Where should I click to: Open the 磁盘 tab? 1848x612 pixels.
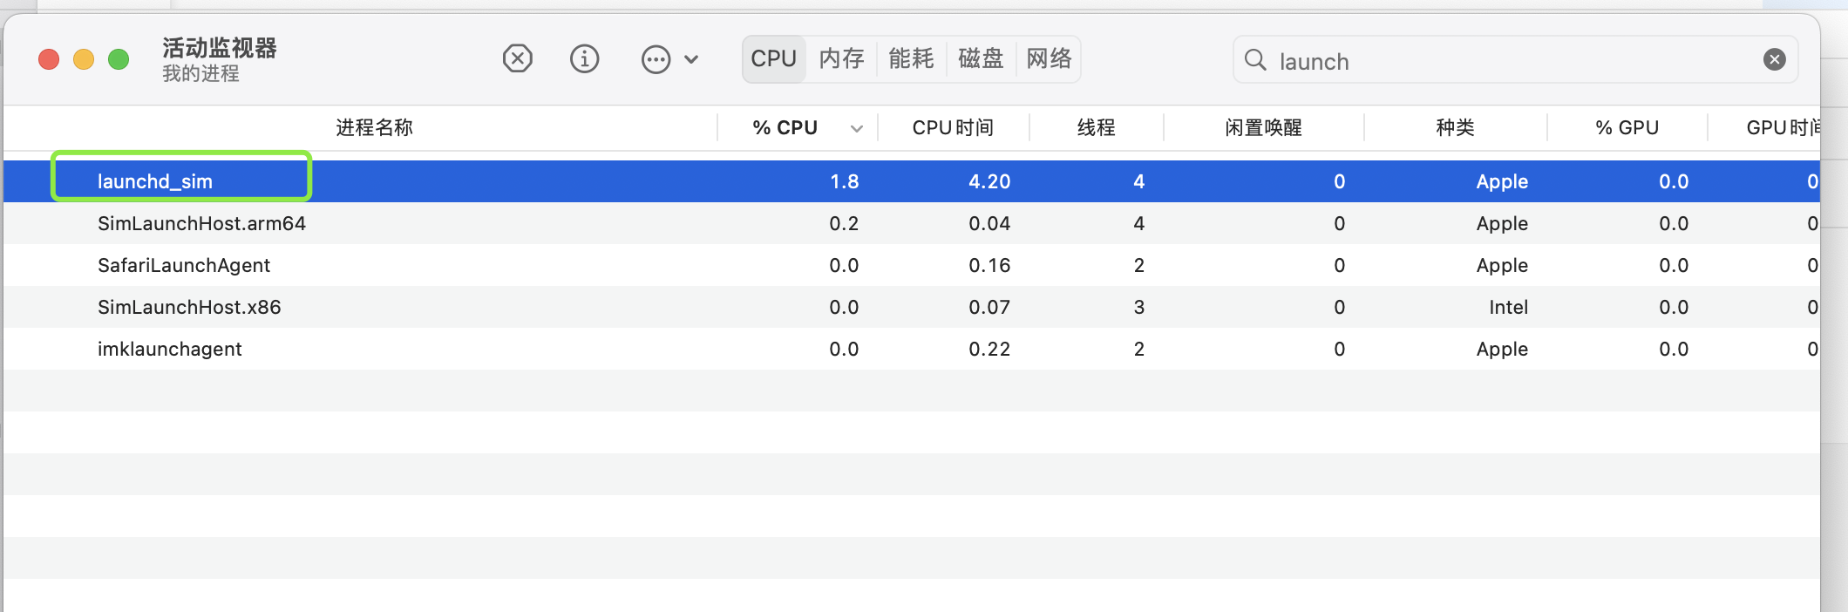pyautogui.click(x=981, y=58)
